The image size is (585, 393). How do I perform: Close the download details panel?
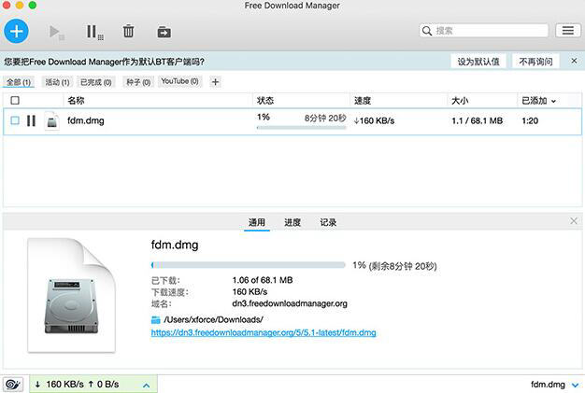coord(574,221)
